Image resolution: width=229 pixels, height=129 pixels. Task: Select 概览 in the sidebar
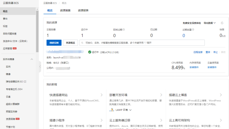coord(18,11)
